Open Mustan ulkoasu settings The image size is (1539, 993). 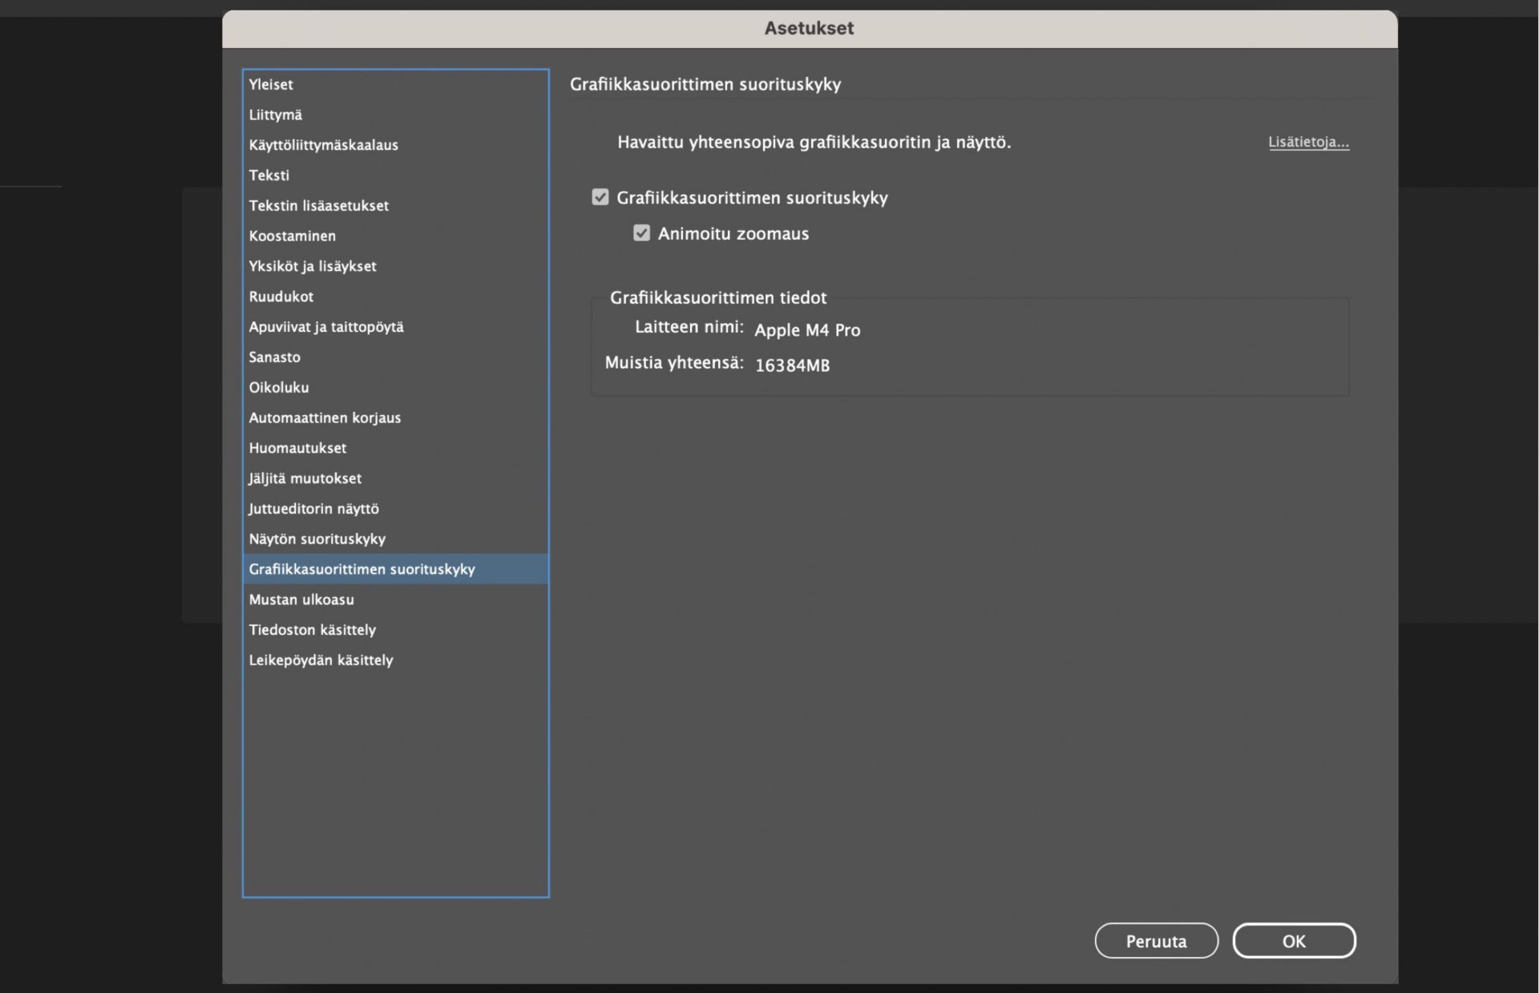click(x=301, y=599)
